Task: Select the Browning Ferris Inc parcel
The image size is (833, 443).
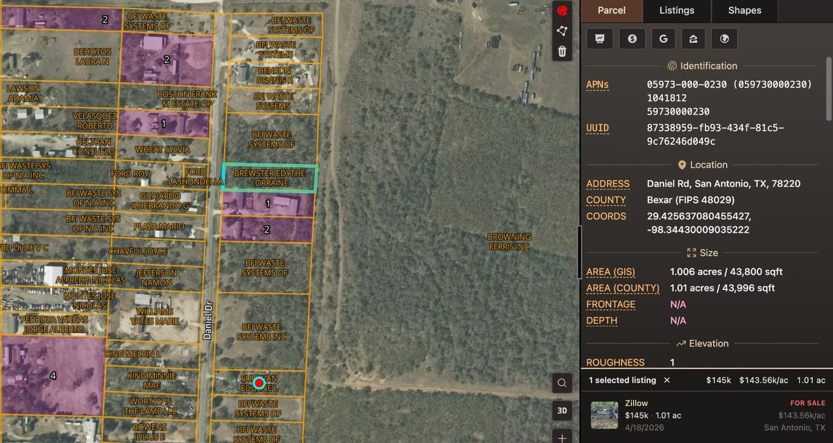Action: pos(509,241)
